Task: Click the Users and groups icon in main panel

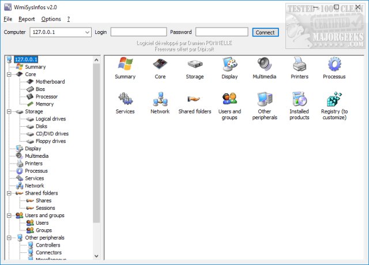Action: tap(229, 100)
